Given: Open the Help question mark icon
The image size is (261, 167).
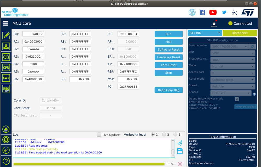Looking at the screenshot, I should tap(6, 161).
